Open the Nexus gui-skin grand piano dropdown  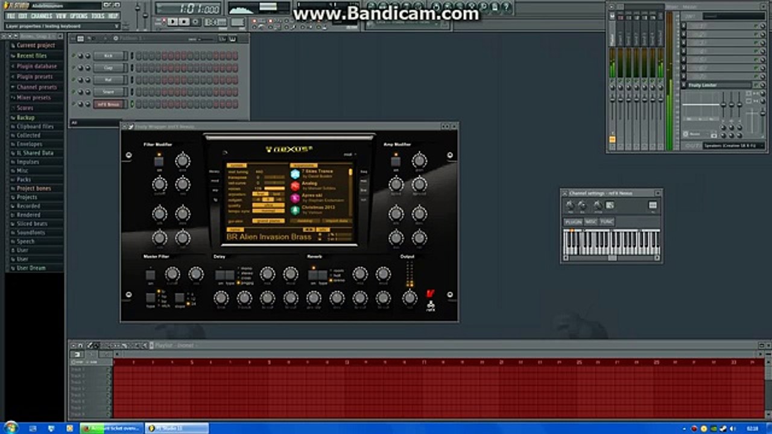click(268, 221)
